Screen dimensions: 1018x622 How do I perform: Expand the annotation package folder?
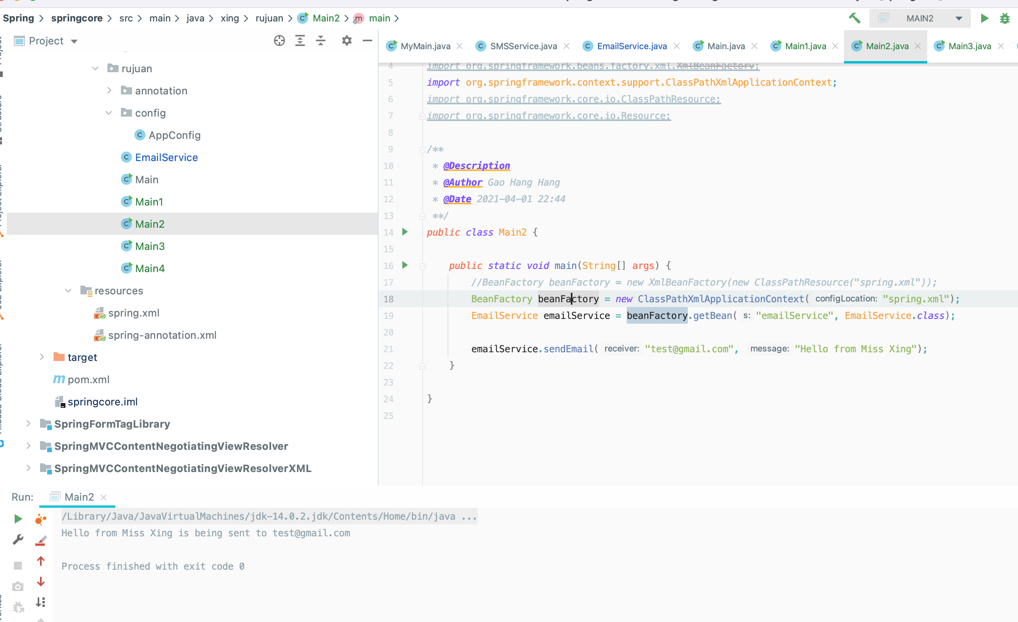(x=109, y=90)
